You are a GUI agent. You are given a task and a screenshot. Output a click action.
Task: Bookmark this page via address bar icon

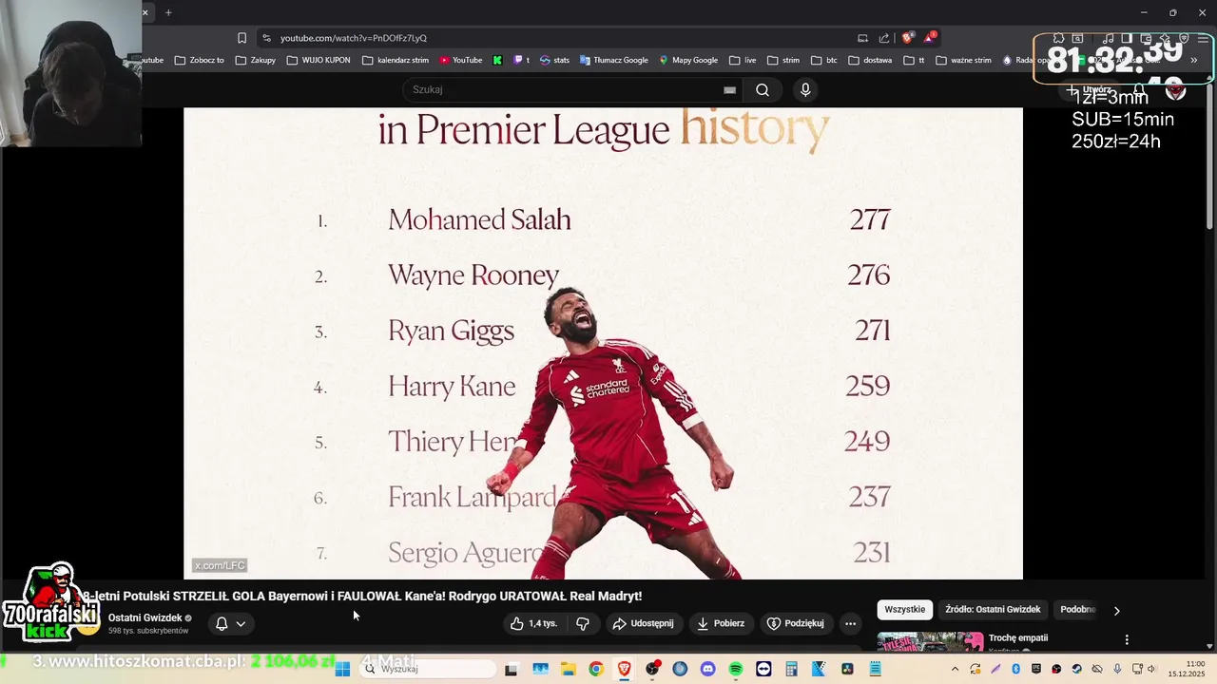[x=241, y=38]
